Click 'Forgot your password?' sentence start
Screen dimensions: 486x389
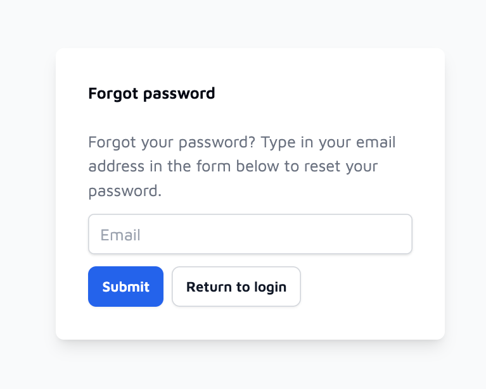coord(172,143)
